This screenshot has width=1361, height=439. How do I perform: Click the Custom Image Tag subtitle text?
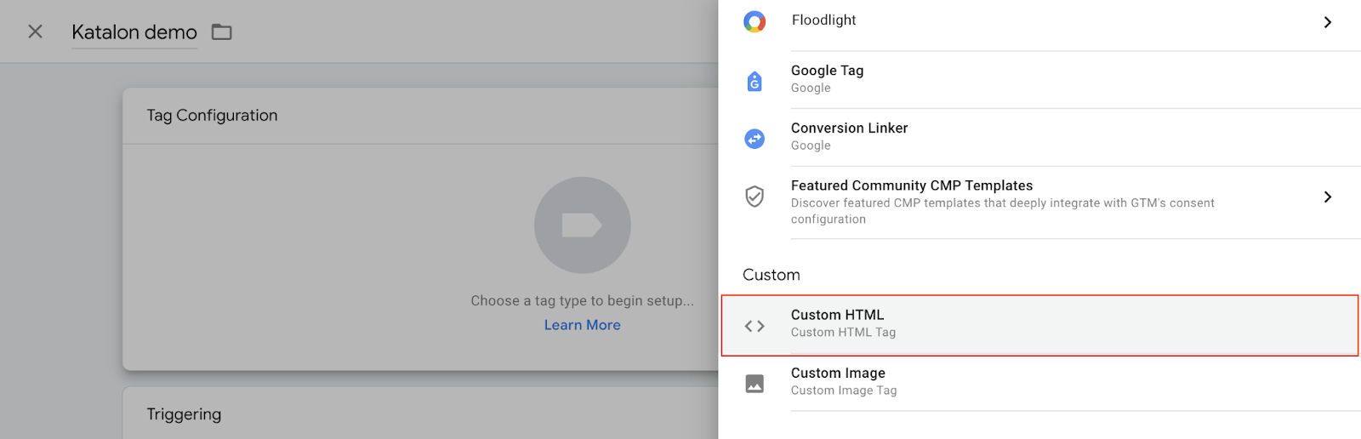pyautogui.click(x=844, y=391)
